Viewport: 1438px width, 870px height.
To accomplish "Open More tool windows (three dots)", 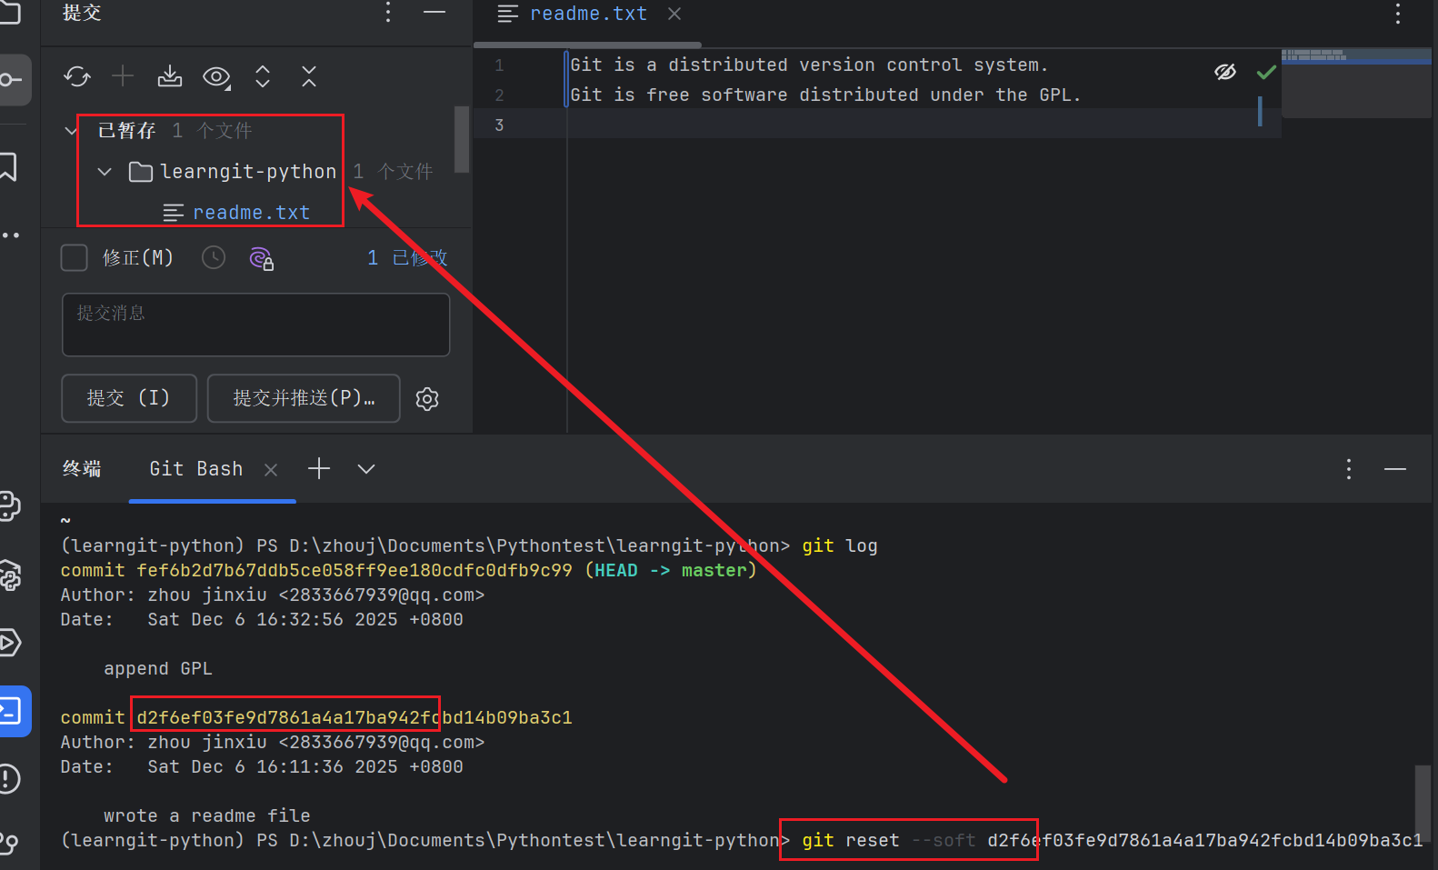I will [11, 235].
